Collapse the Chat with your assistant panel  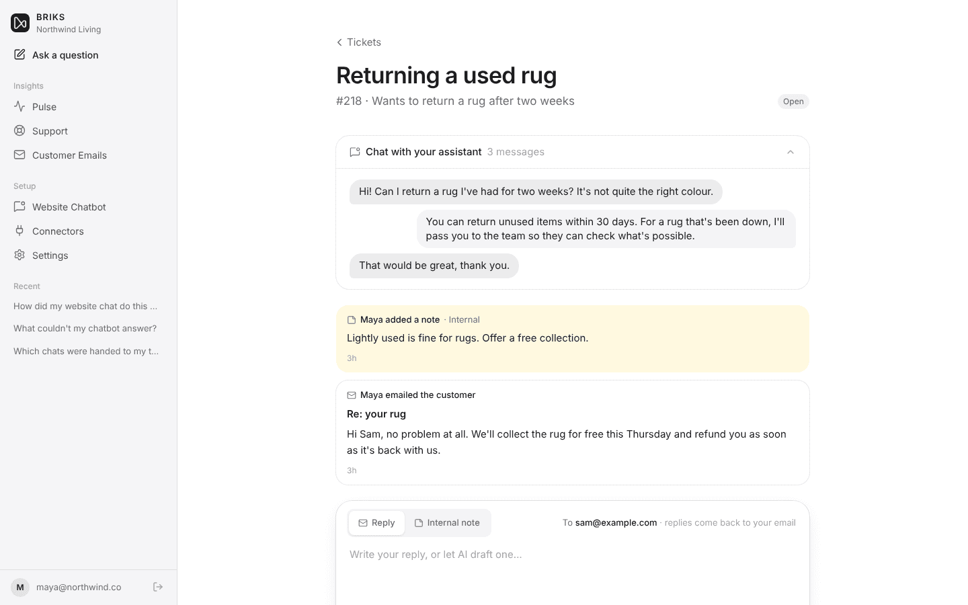pos(791,152)
